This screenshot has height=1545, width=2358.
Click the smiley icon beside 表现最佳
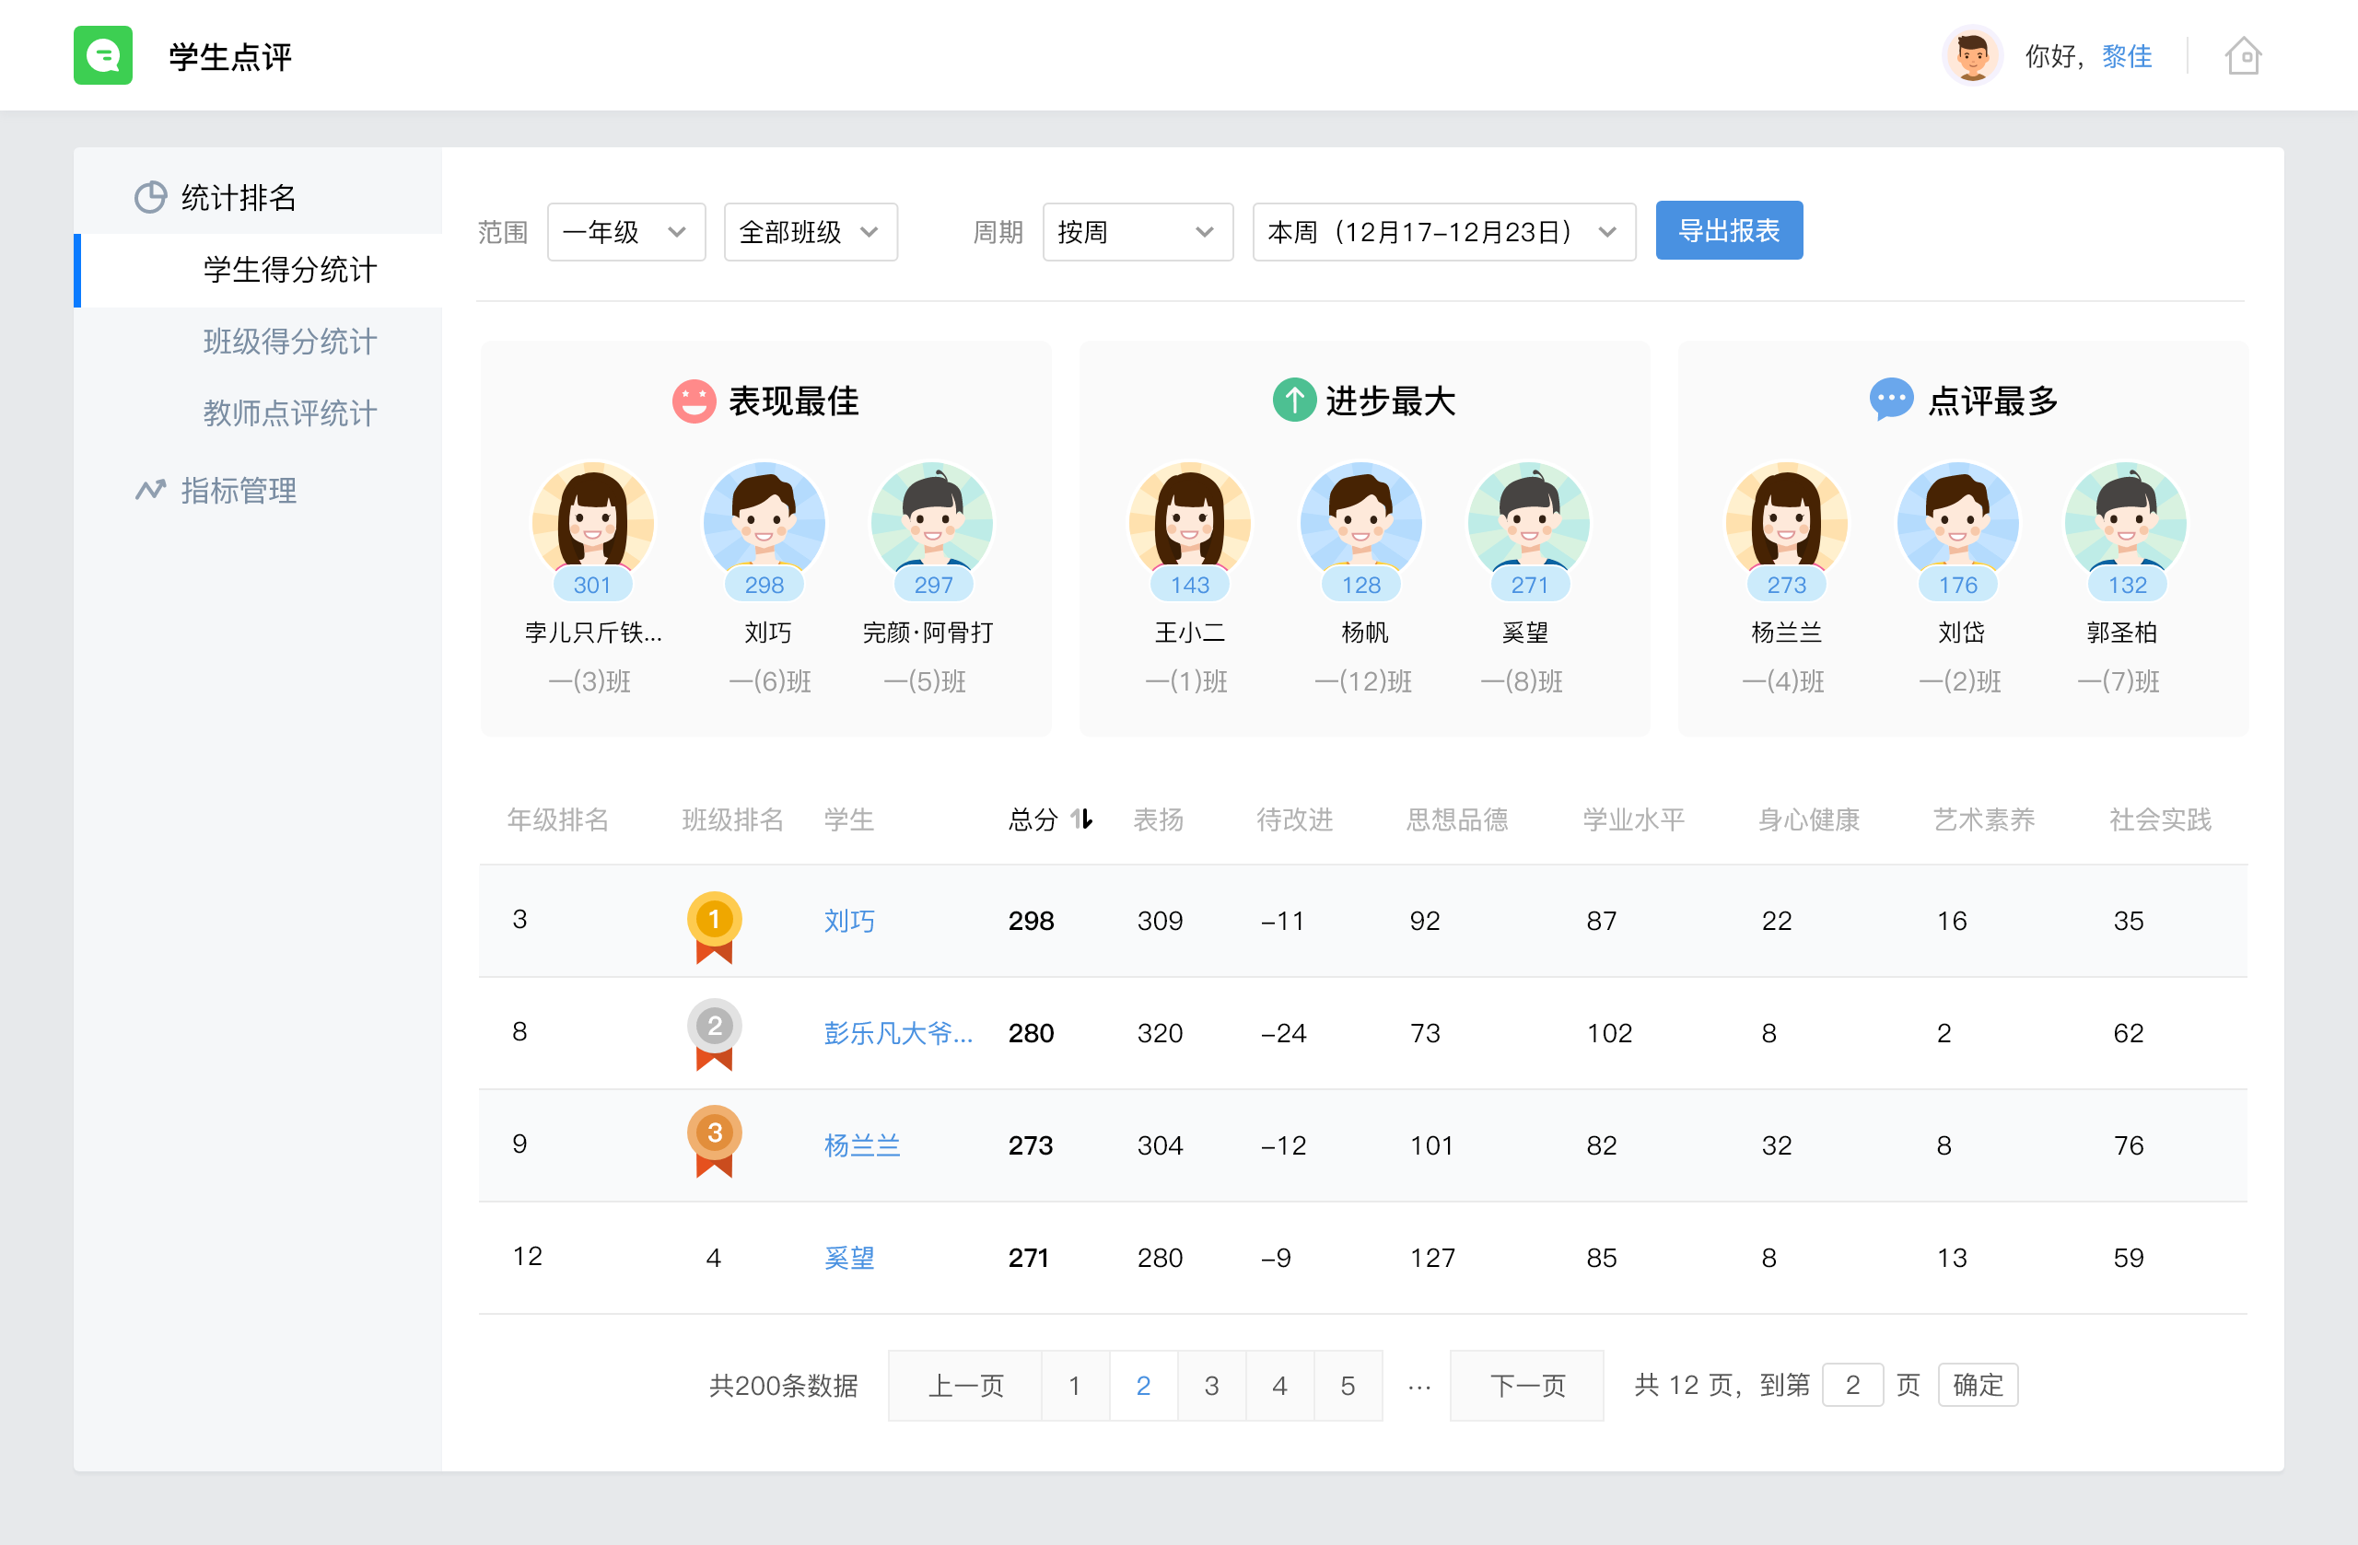point(694,401)
